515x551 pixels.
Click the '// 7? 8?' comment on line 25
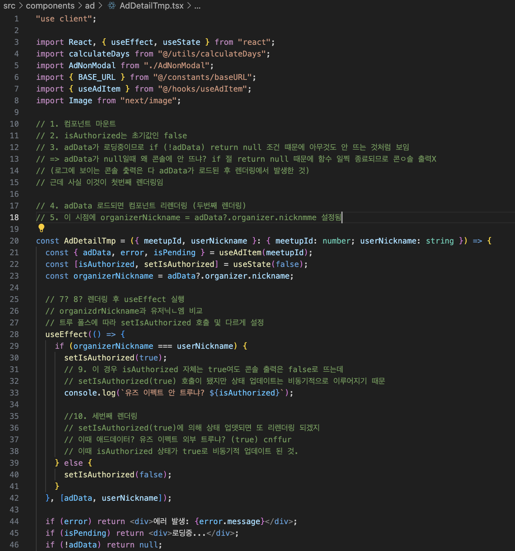115,299
